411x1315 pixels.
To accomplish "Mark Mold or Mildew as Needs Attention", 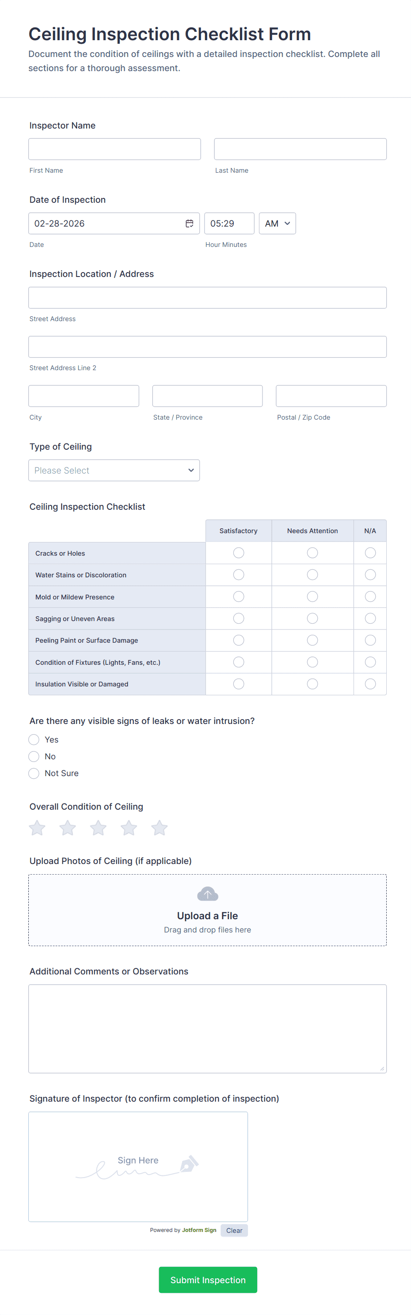I will pyautogui.click(x=312, y=596).
